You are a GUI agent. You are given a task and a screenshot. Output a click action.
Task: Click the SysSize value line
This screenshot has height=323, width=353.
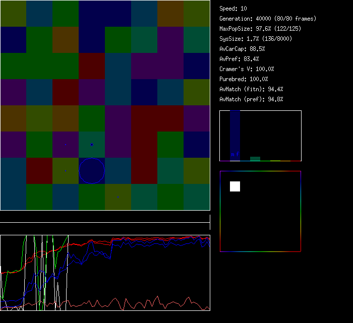tap(256, 39)
